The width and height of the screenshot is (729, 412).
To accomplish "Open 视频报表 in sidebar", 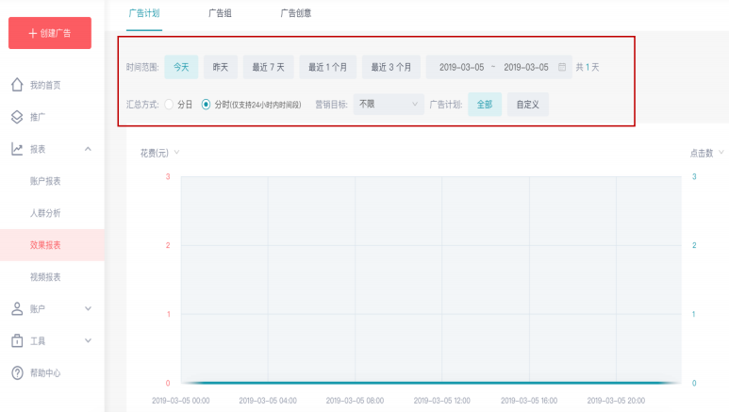I will click(45, 277).
